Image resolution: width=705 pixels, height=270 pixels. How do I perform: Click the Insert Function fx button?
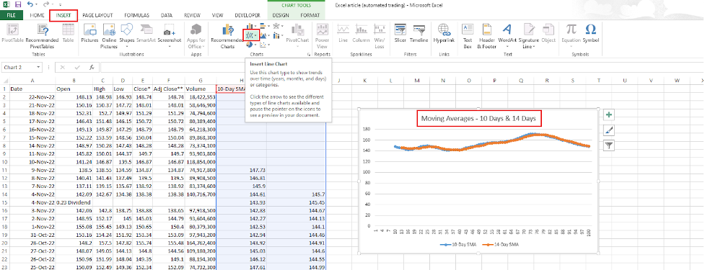(91, 67)
